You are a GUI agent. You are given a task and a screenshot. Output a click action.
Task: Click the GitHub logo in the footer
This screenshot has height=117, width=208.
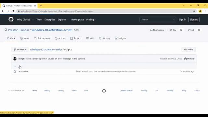104,91
